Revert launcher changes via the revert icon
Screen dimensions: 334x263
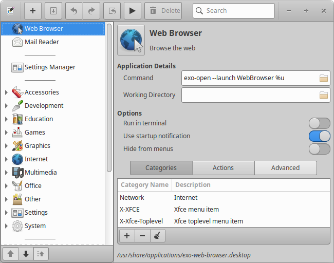click(x=112, y=11)
